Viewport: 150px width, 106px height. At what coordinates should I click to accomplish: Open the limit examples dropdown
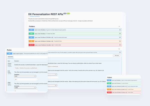point(25,76)
